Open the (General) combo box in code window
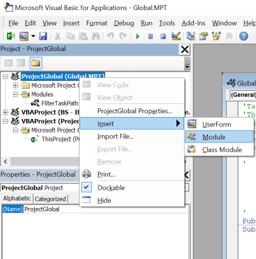This screenshot has height=259, width=256. click(243, 95)
